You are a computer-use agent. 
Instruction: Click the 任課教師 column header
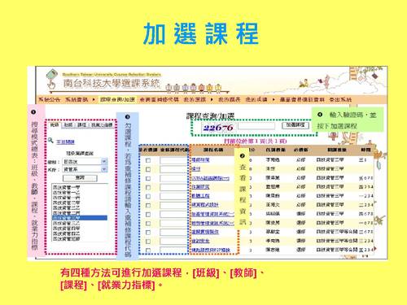(x=275, y=150)
